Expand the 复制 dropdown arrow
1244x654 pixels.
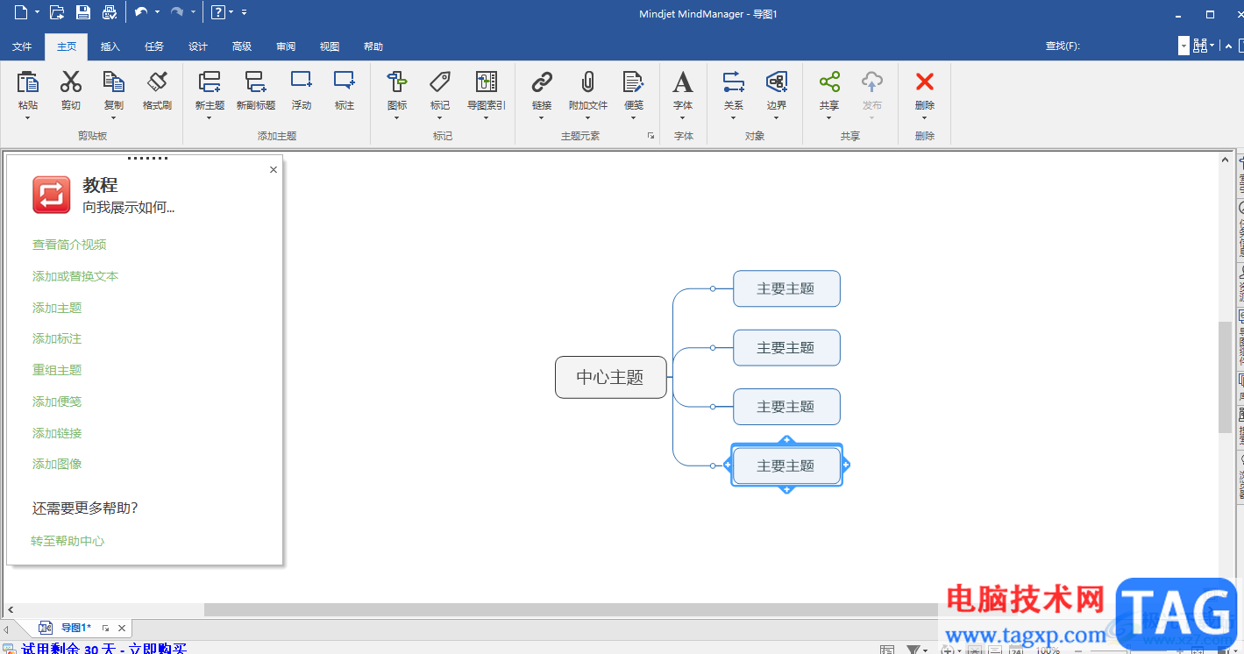114,118
